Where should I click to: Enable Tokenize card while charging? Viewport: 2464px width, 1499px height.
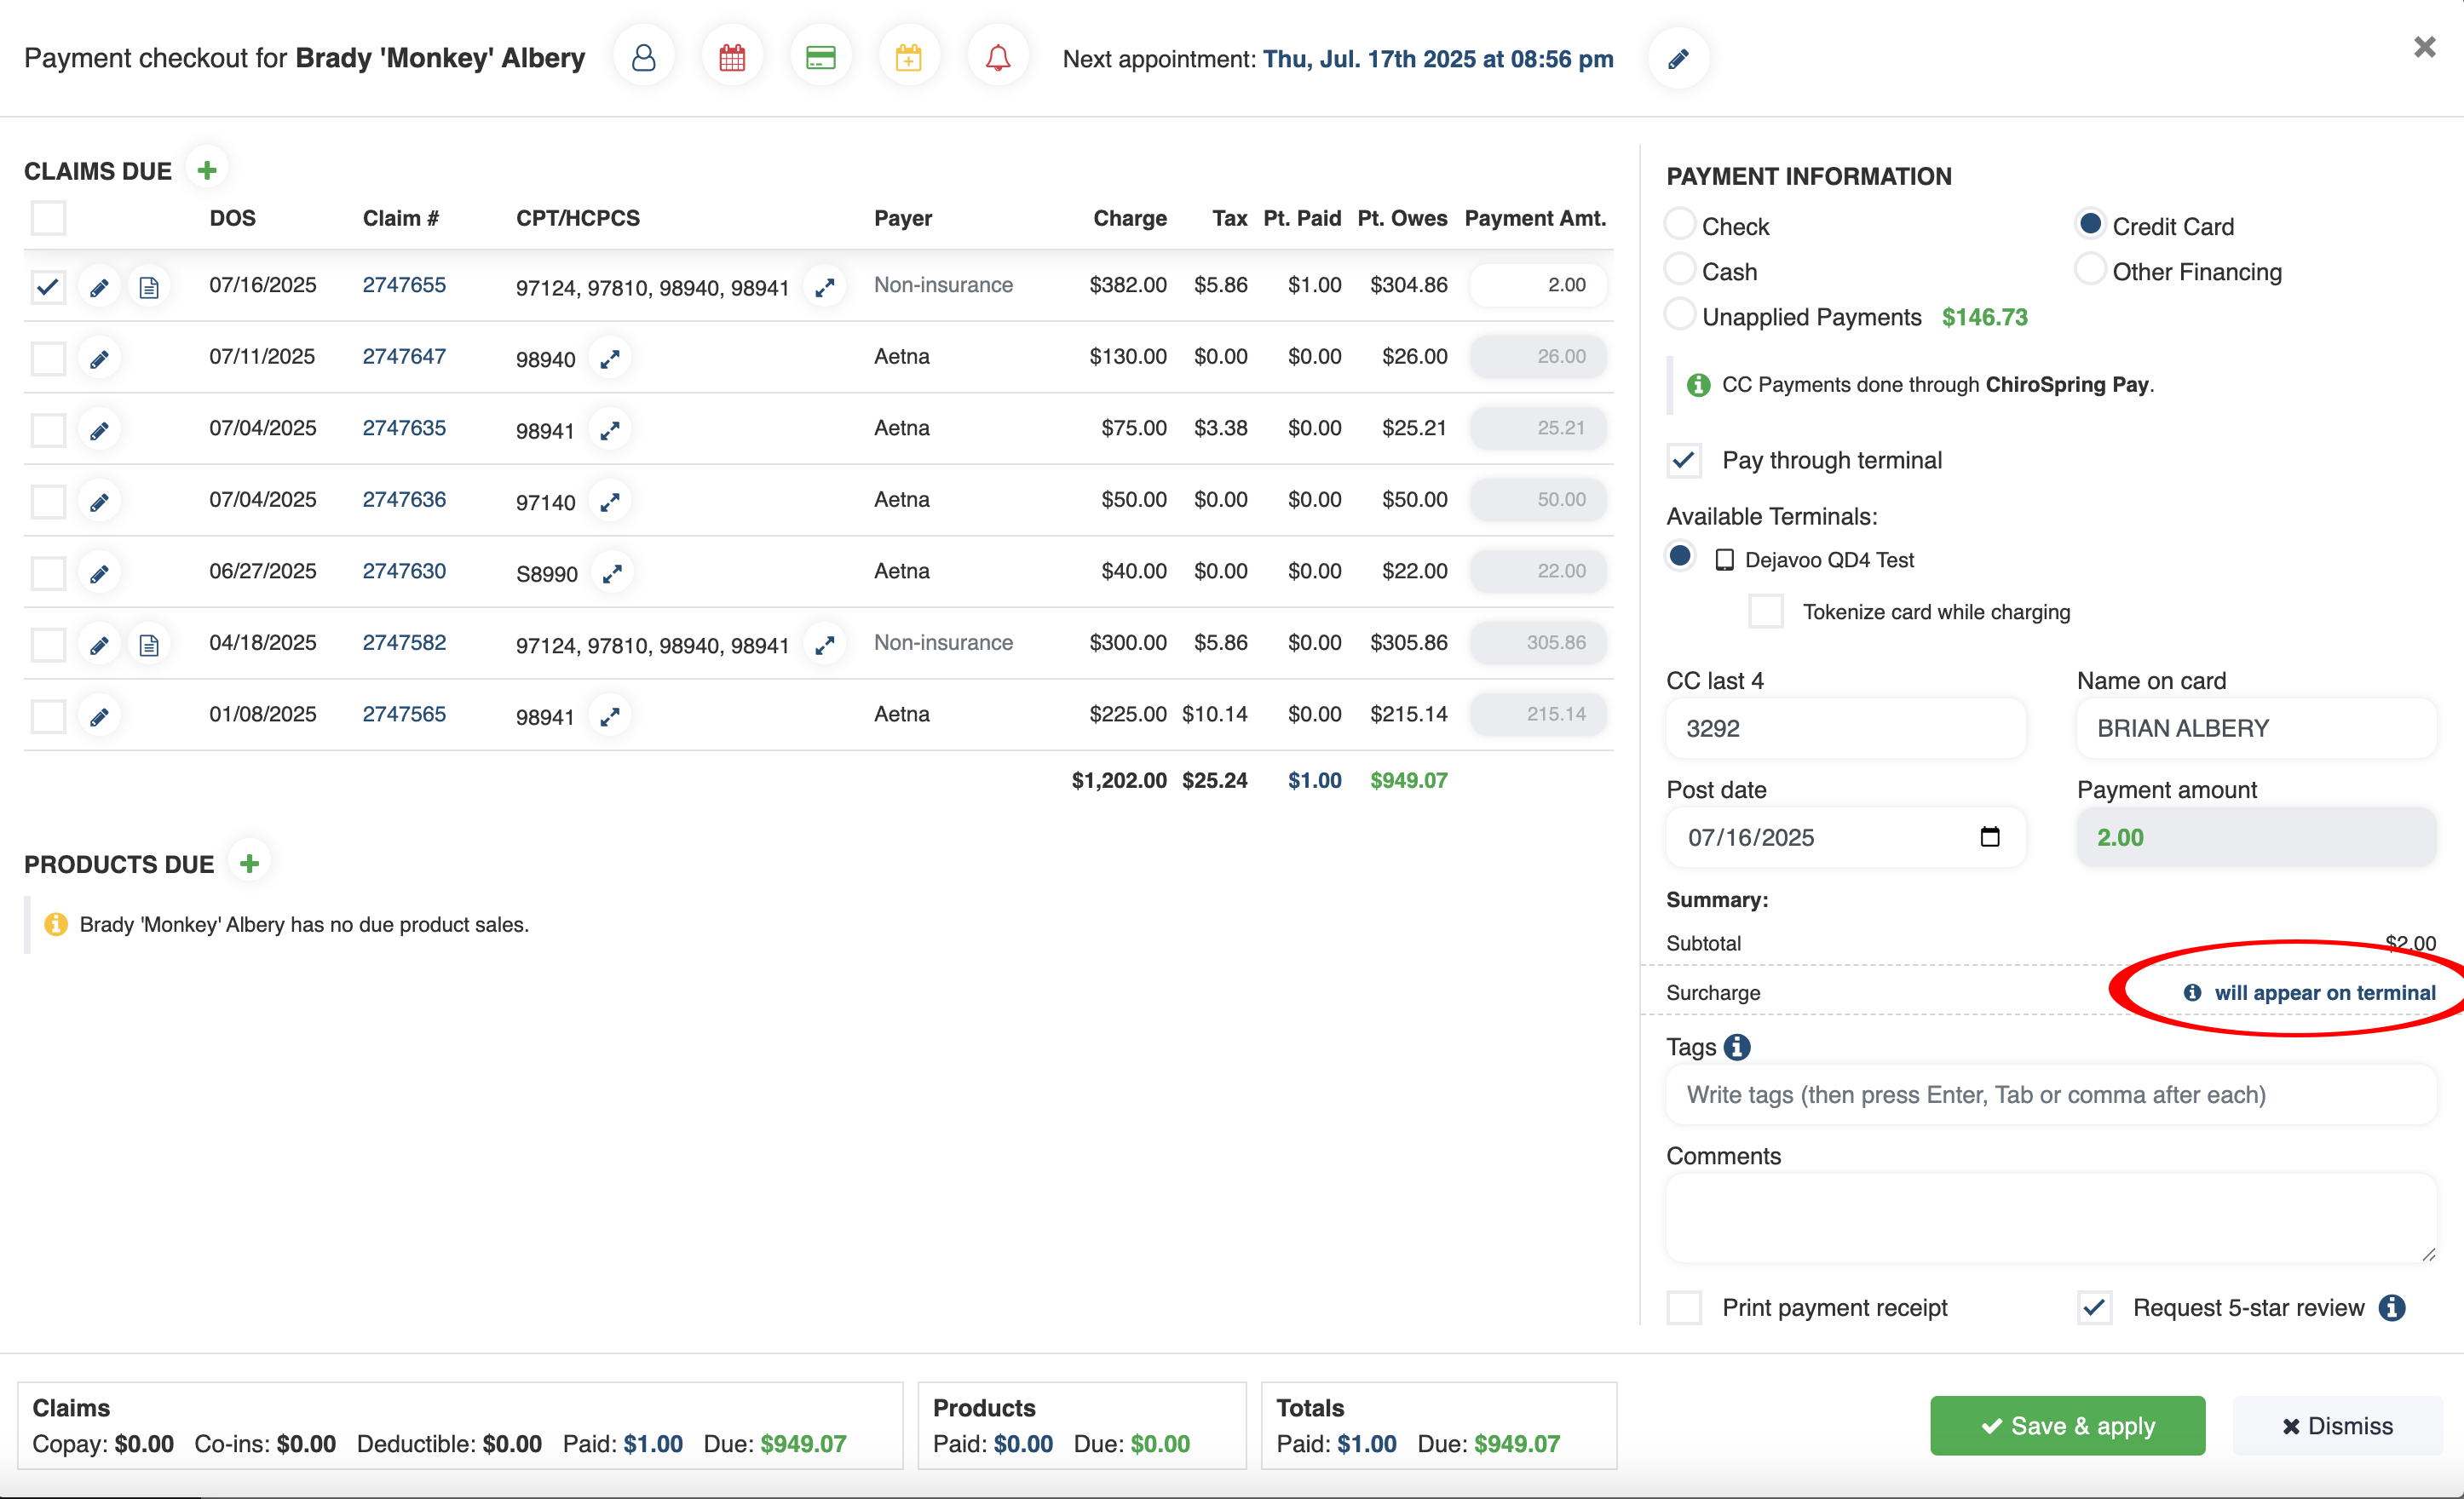pyautogui.click(x=1765, y=612)
